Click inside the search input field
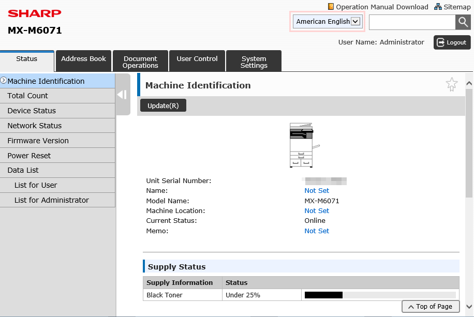This screenshot has height=317, width=474. click(412, 22)
